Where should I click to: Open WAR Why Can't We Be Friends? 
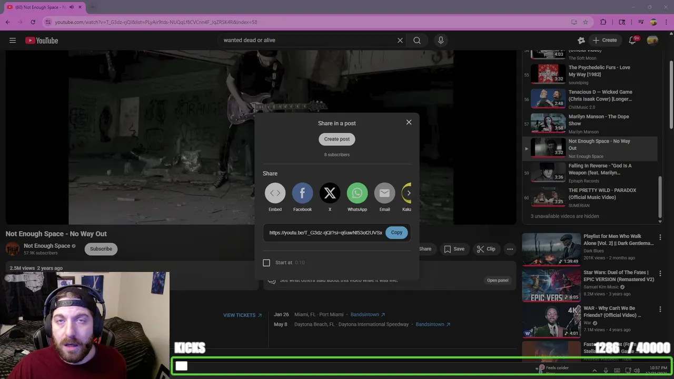612,312
